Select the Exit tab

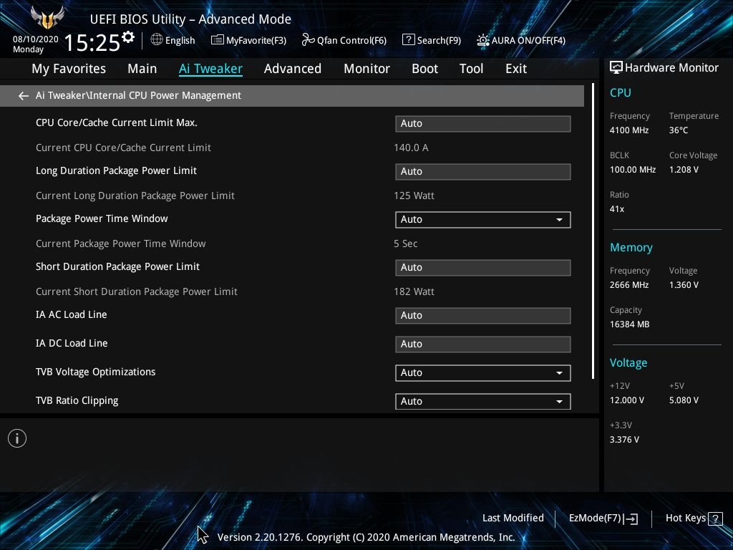click(x=516, y=69)
